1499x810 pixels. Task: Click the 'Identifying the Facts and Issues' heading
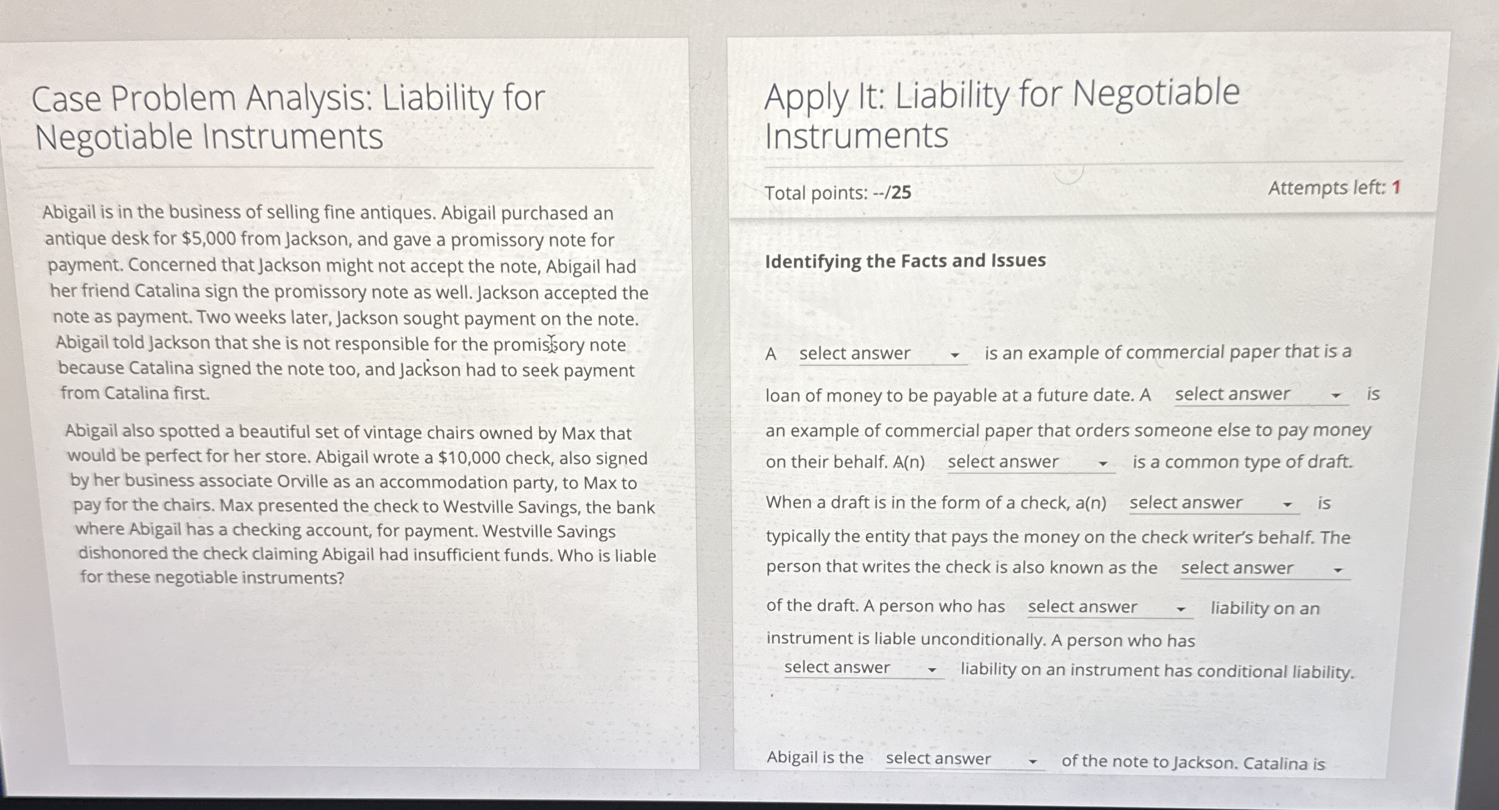906,261
